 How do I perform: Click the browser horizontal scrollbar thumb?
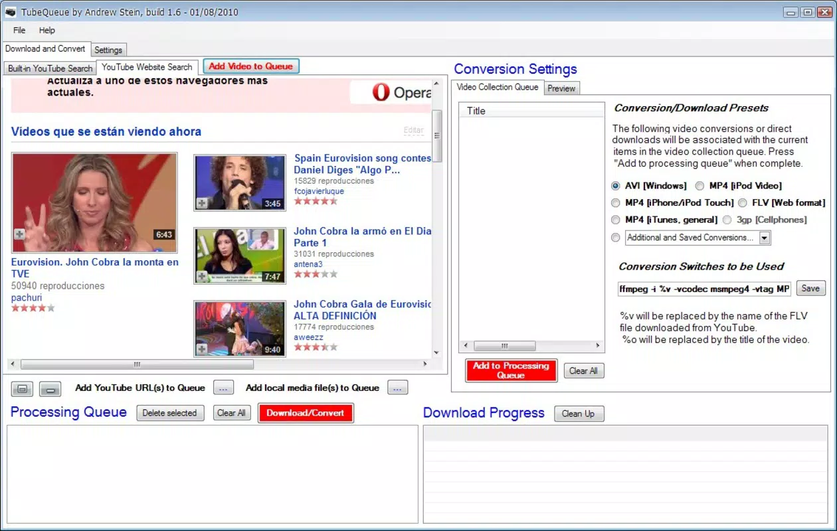click(x=137, y=364)
